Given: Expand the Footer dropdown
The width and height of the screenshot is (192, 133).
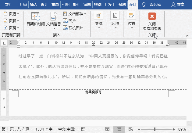Looking at the screenshot, I should click(12, 21).
